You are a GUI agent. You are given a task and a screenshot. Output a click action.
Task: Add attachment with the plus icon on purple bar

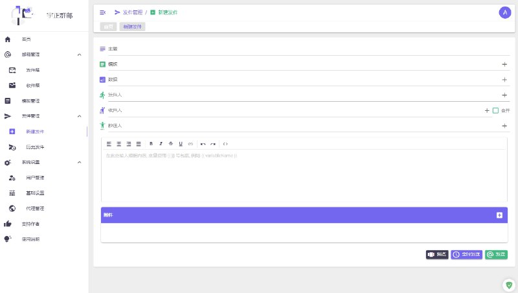click(x=499, y=215)
